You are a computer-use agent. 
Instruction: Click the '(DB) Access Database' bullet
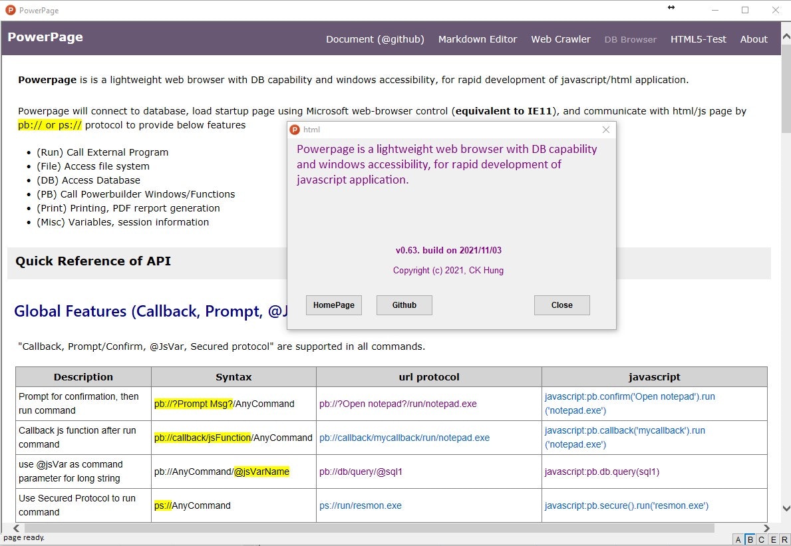(88, 180)
